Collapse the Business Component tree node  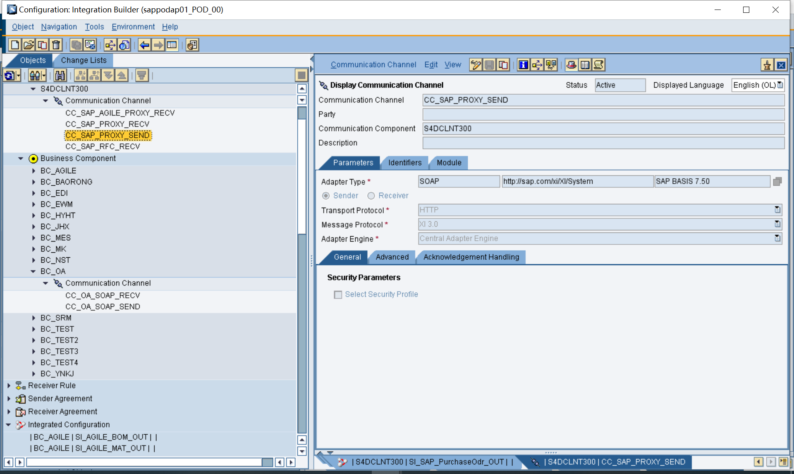pyautogui.click(x=21, y=158)
